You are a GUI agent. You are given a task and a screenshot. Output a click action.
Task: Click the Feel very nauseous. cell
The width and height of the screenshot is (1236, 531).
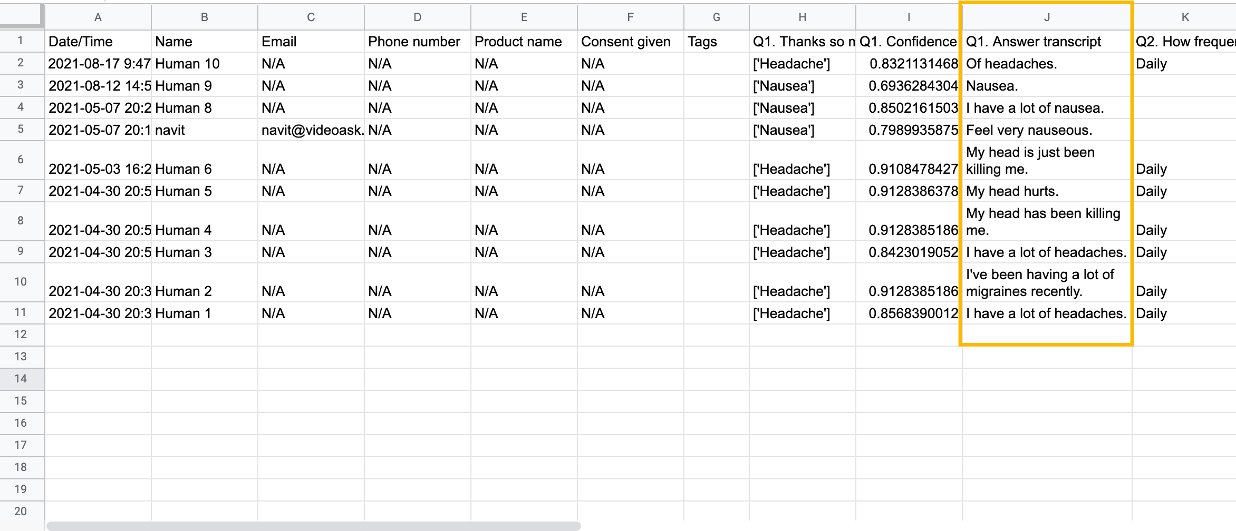(x=1047, y=130)
